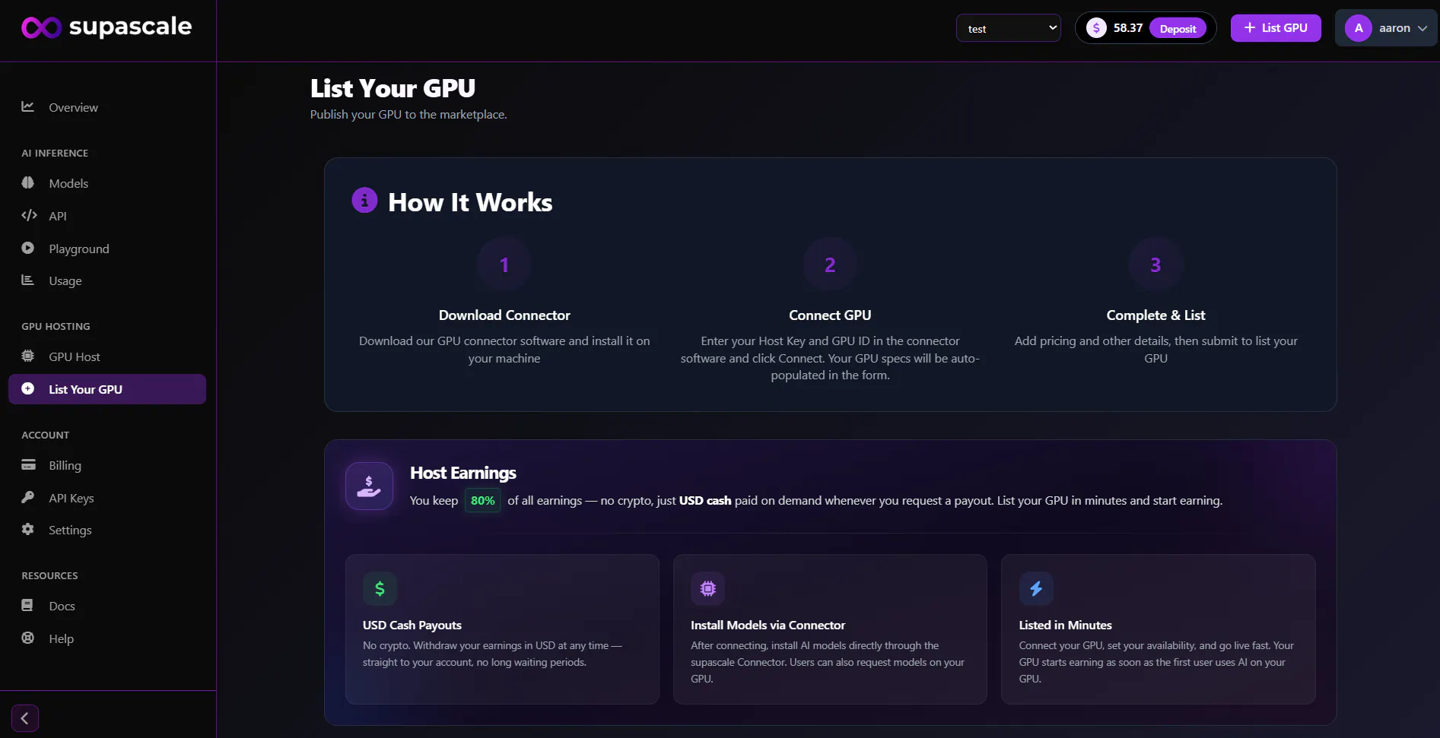Click the Billing credit card icon

[x=29, y=465]
